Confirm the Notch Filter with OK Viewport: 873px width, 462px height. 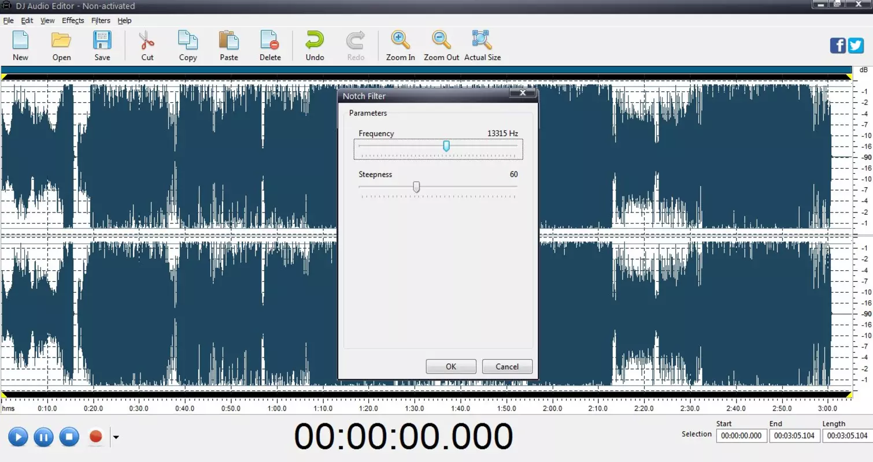(451, 367)
